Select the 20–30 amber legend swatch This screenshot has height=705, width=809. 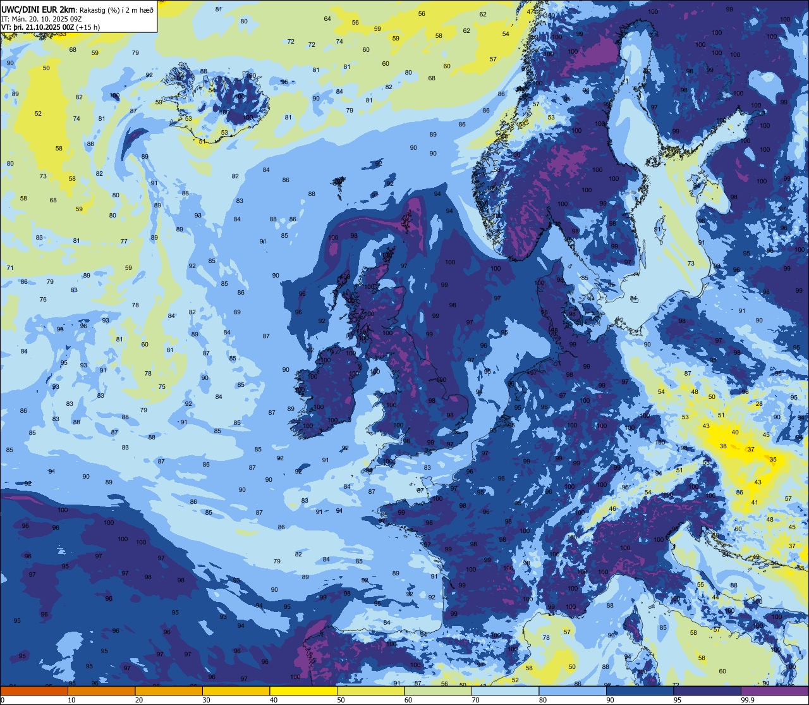tap(169, 690)
